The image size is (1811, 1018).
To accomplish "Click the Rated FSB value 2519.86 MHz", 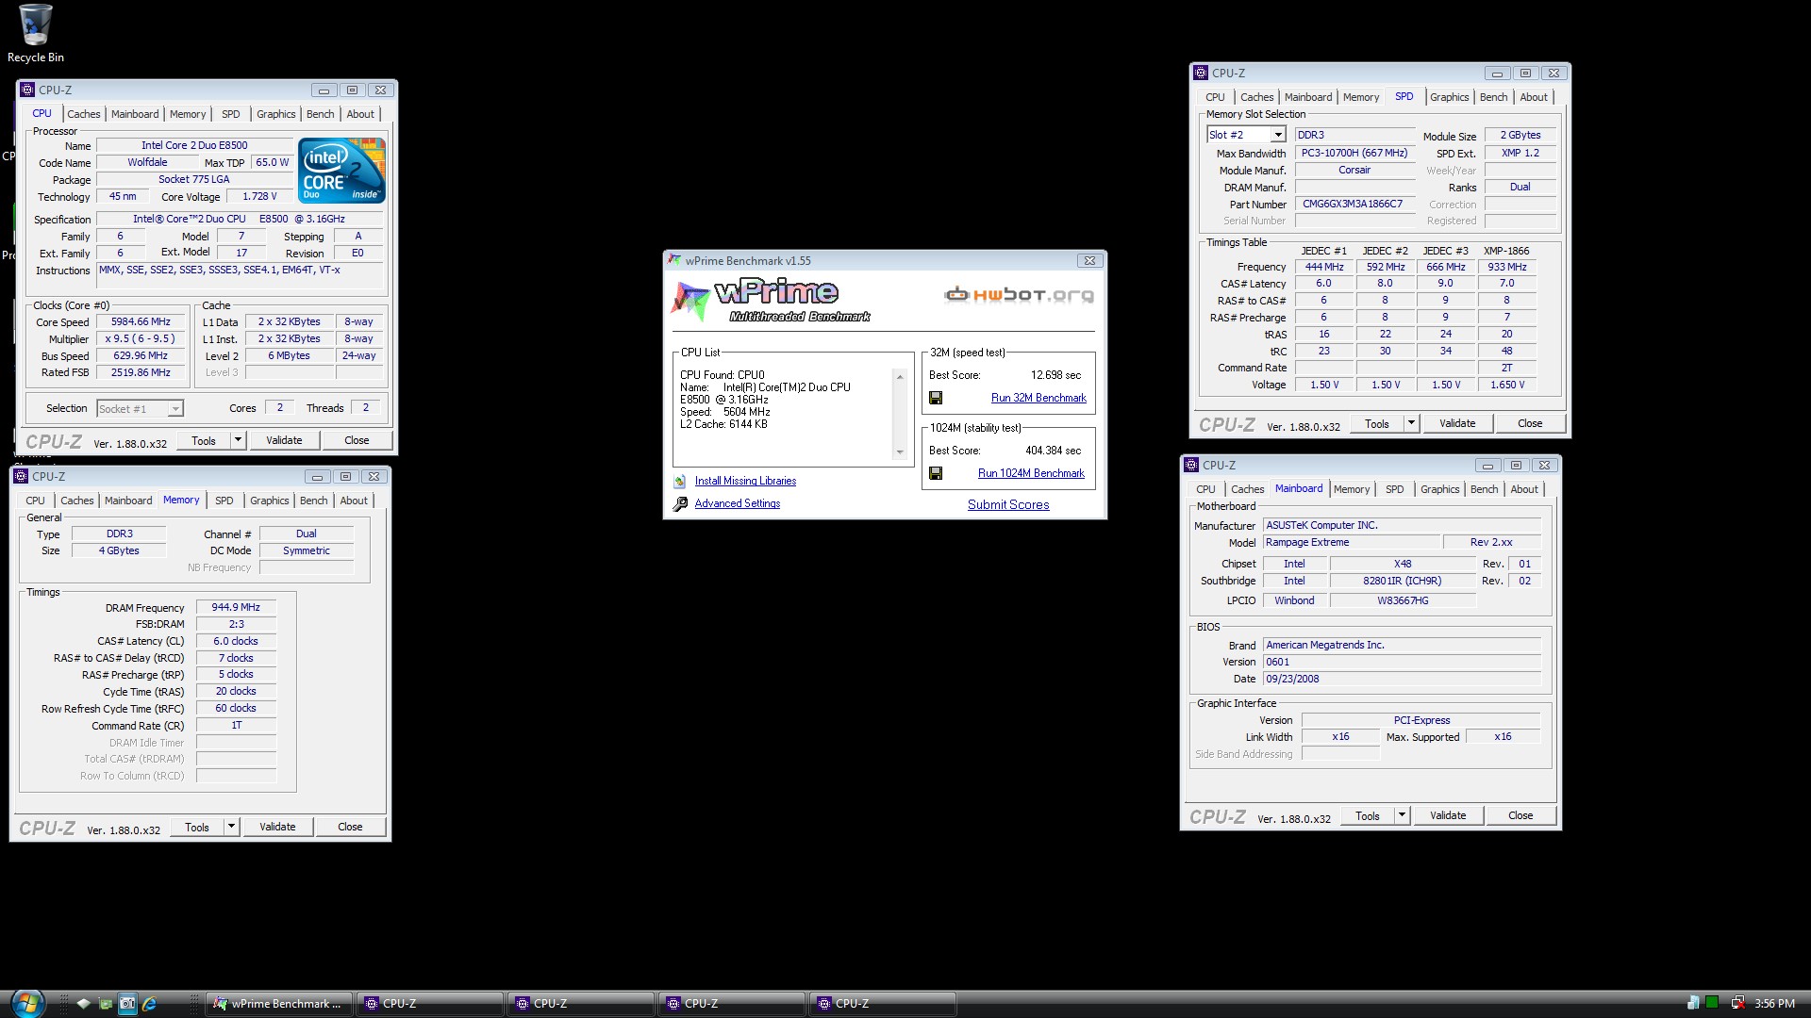I will pos(141,373).
